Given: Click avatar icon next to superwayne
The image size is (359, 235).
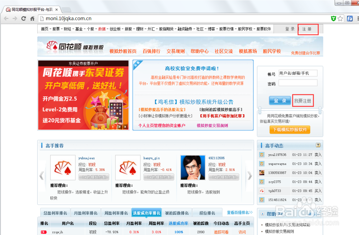Looking at the screenshot, I should click(x=262, y=164).
